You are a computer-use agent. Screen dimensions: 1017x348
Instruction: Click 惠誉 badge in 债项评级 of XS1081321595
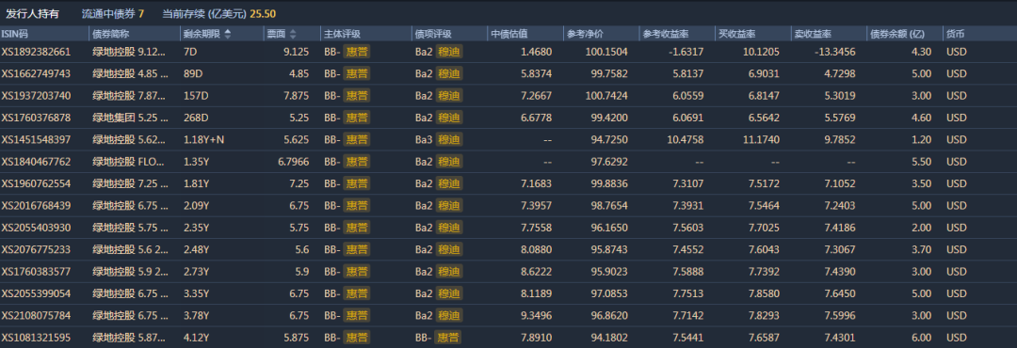(x=449, y=338)
